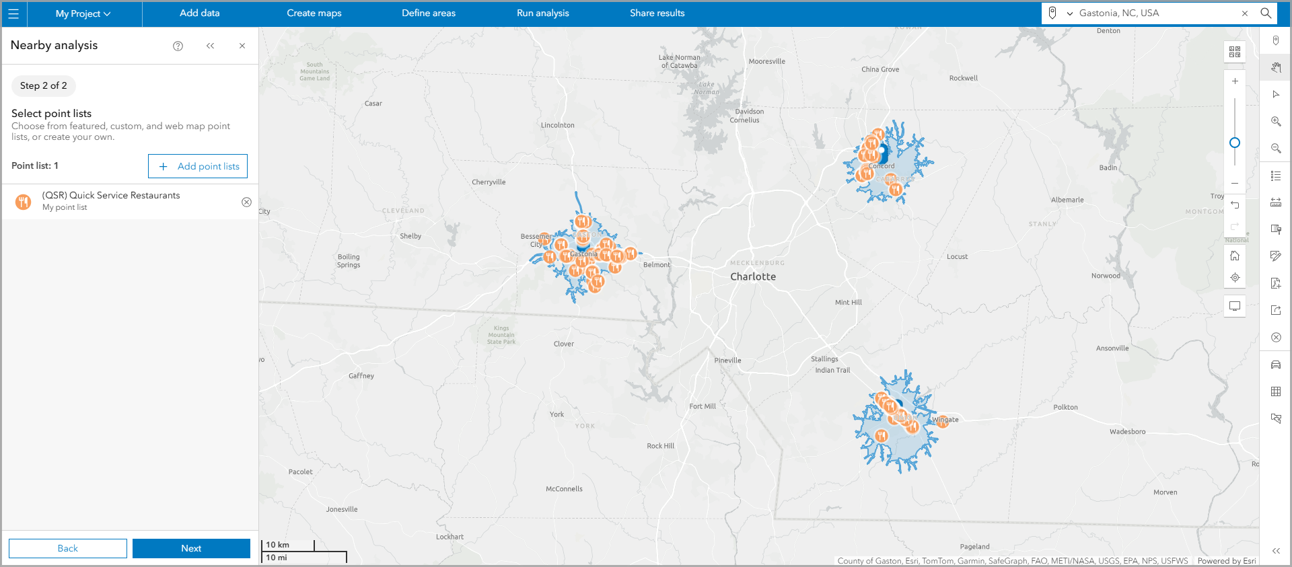Open the Share results menu
The image size is (1292, 567).
click(x=657, y=13)
